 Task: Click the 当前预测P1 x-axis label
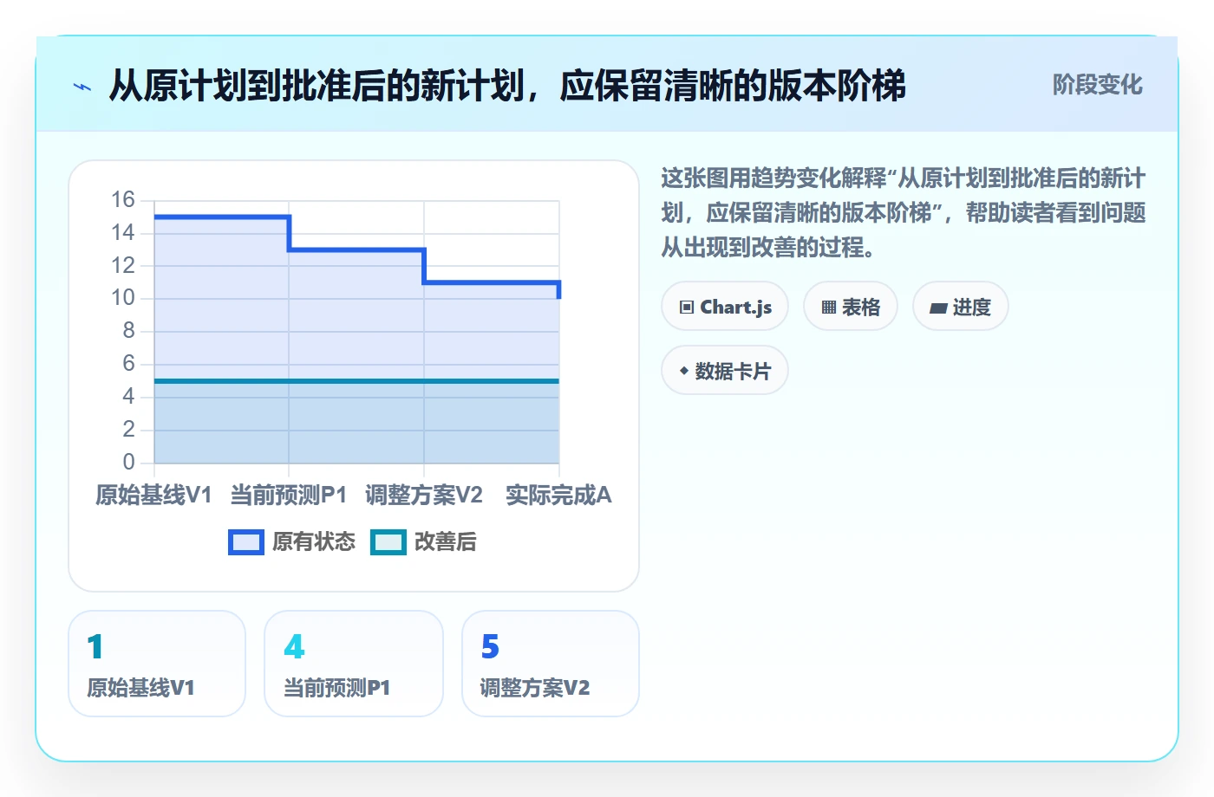coord(289,496)
